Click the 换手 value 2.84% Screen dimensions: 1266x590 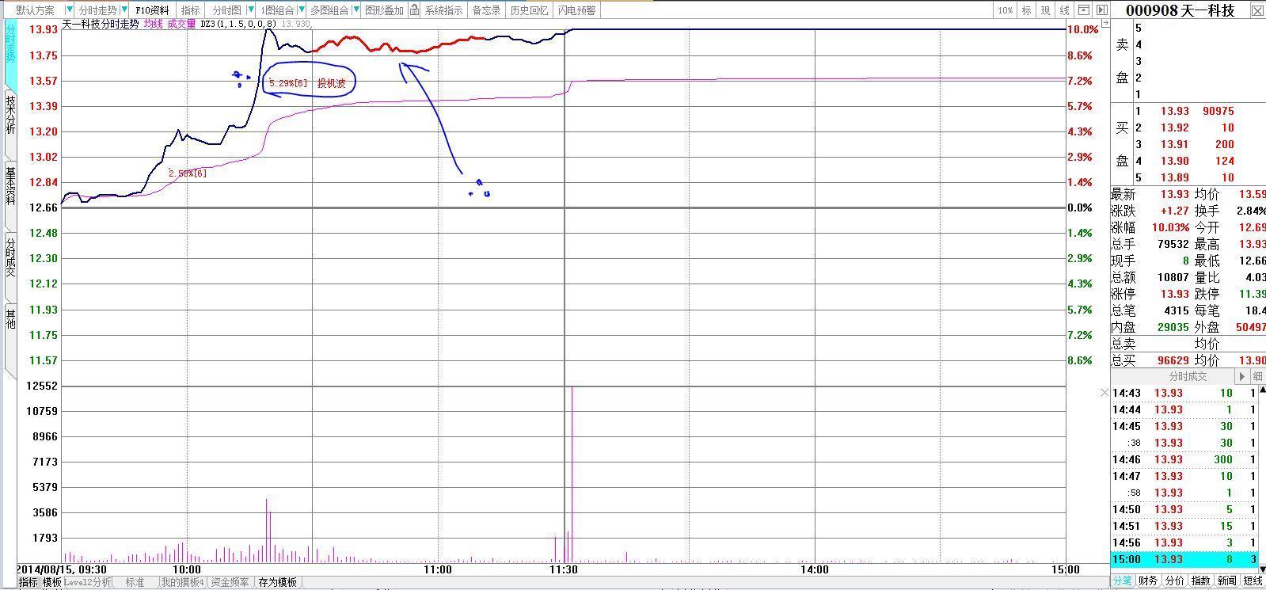tap(1251, 211)
